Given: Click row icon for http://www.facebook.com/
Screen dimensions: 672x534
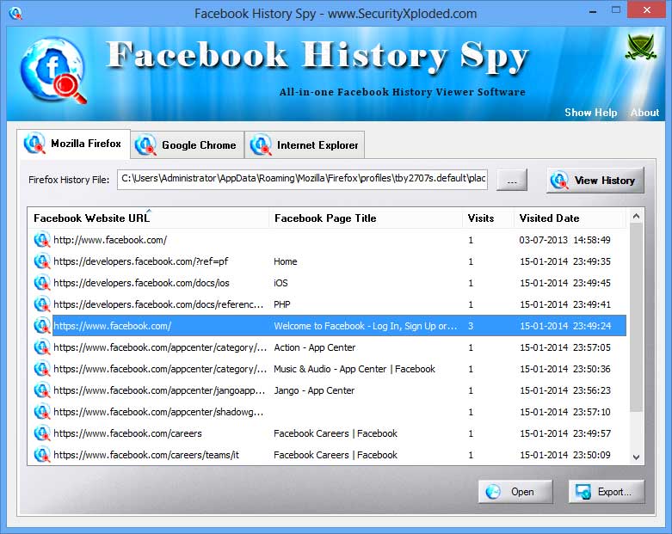Looking at the screenshot, I should [x=42, y=240].
